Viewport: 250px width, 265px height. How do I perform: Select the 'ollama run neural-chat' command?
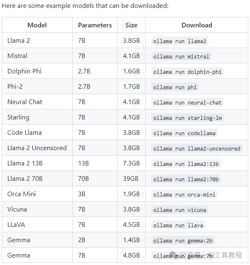187,102
